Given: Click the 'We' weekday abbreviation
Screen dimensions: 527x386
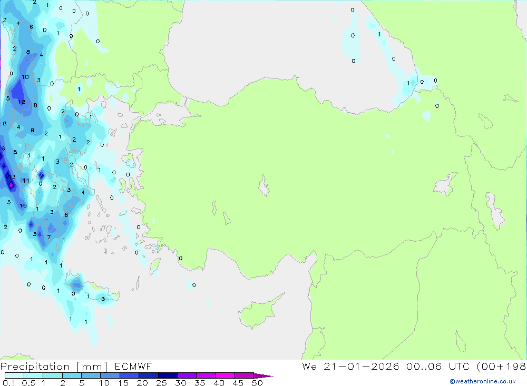Looking at the screenshot, I should tap(309, 366).
